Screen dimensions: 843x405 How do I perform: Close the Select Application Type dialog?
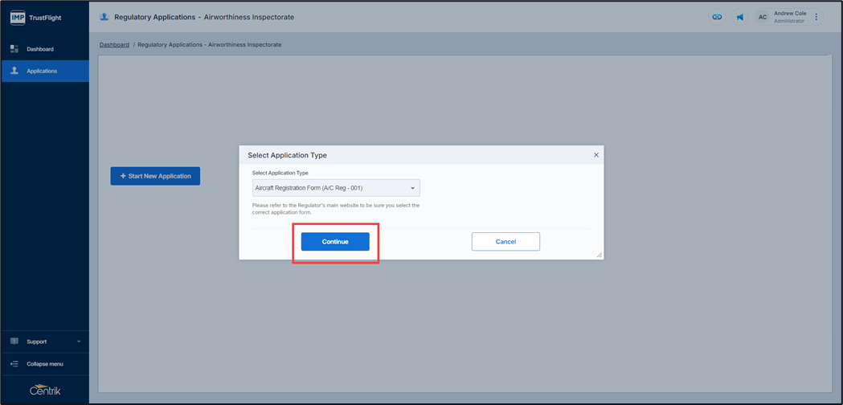(595, 155)
